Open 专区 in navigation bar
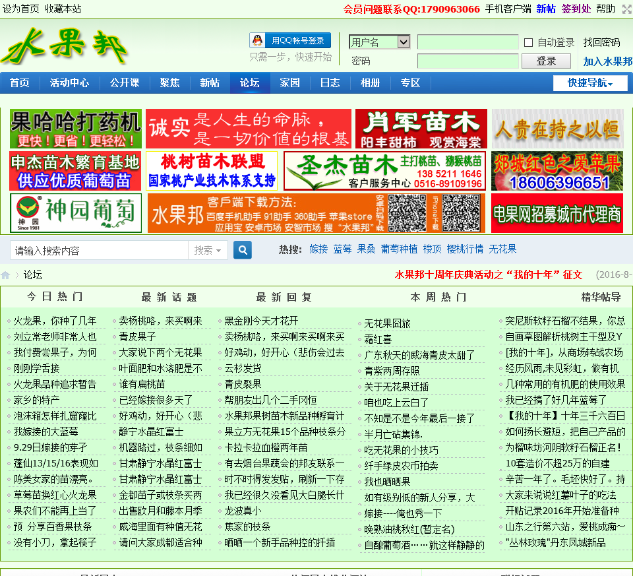This screenshot has height=576, width=633. [410, 83]
